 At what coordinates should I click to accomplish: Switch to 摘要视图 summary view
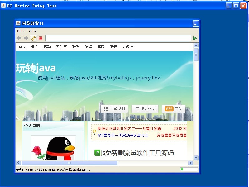(145, 109)
